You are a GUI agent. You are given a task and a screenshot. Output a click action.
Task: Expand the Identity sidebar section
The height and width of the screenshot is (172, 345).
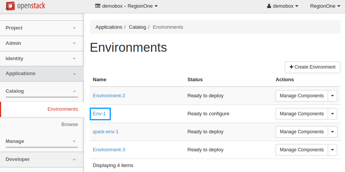click(41, 59)
